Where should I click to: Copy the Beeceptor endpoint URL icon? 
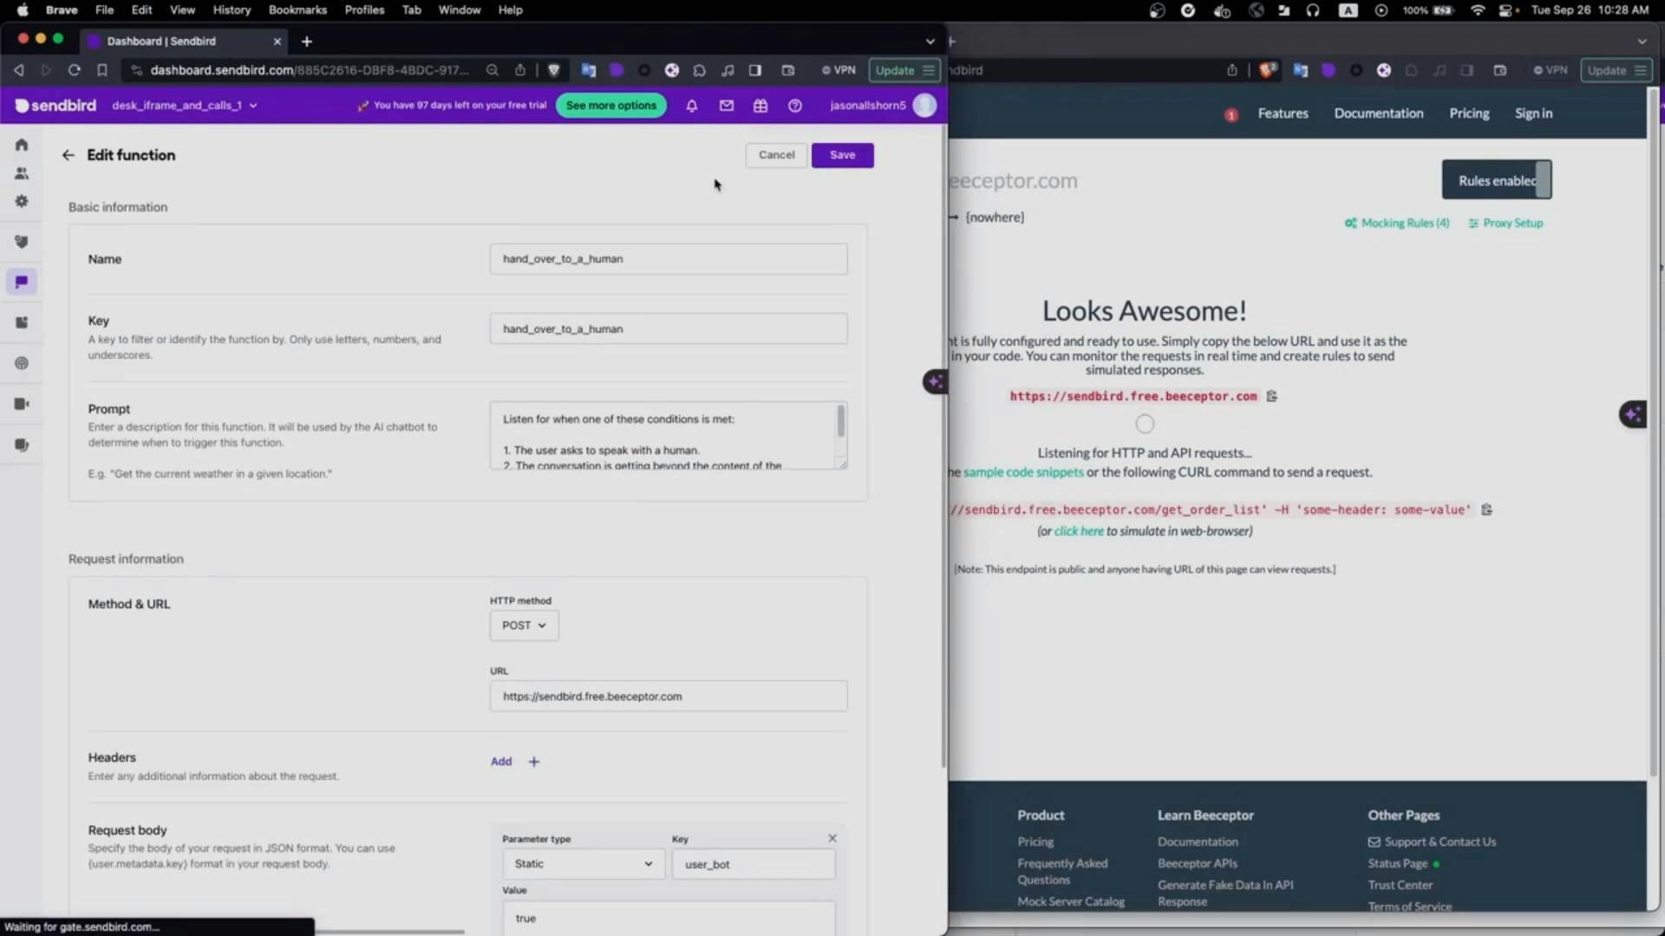[x=1272, y=396]
